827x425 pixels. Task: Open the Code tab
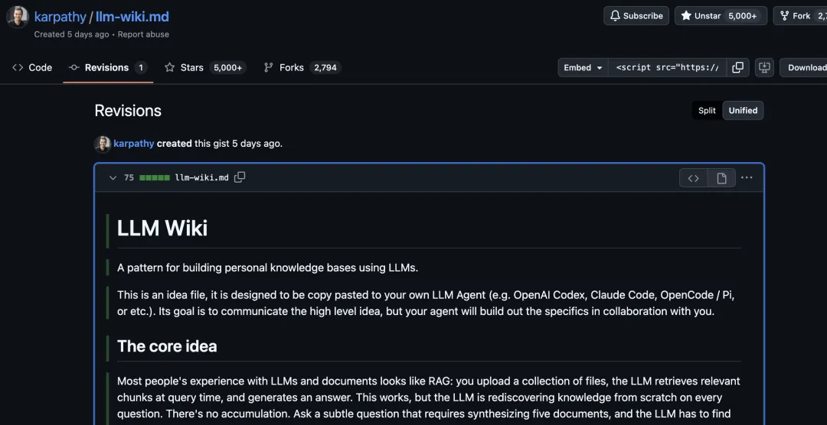(32, 67)
